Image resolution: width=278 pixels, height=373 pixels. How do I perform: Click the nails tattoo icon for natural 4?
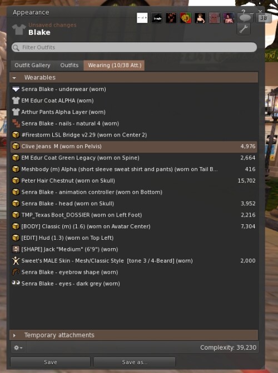[x=16, y=123]
